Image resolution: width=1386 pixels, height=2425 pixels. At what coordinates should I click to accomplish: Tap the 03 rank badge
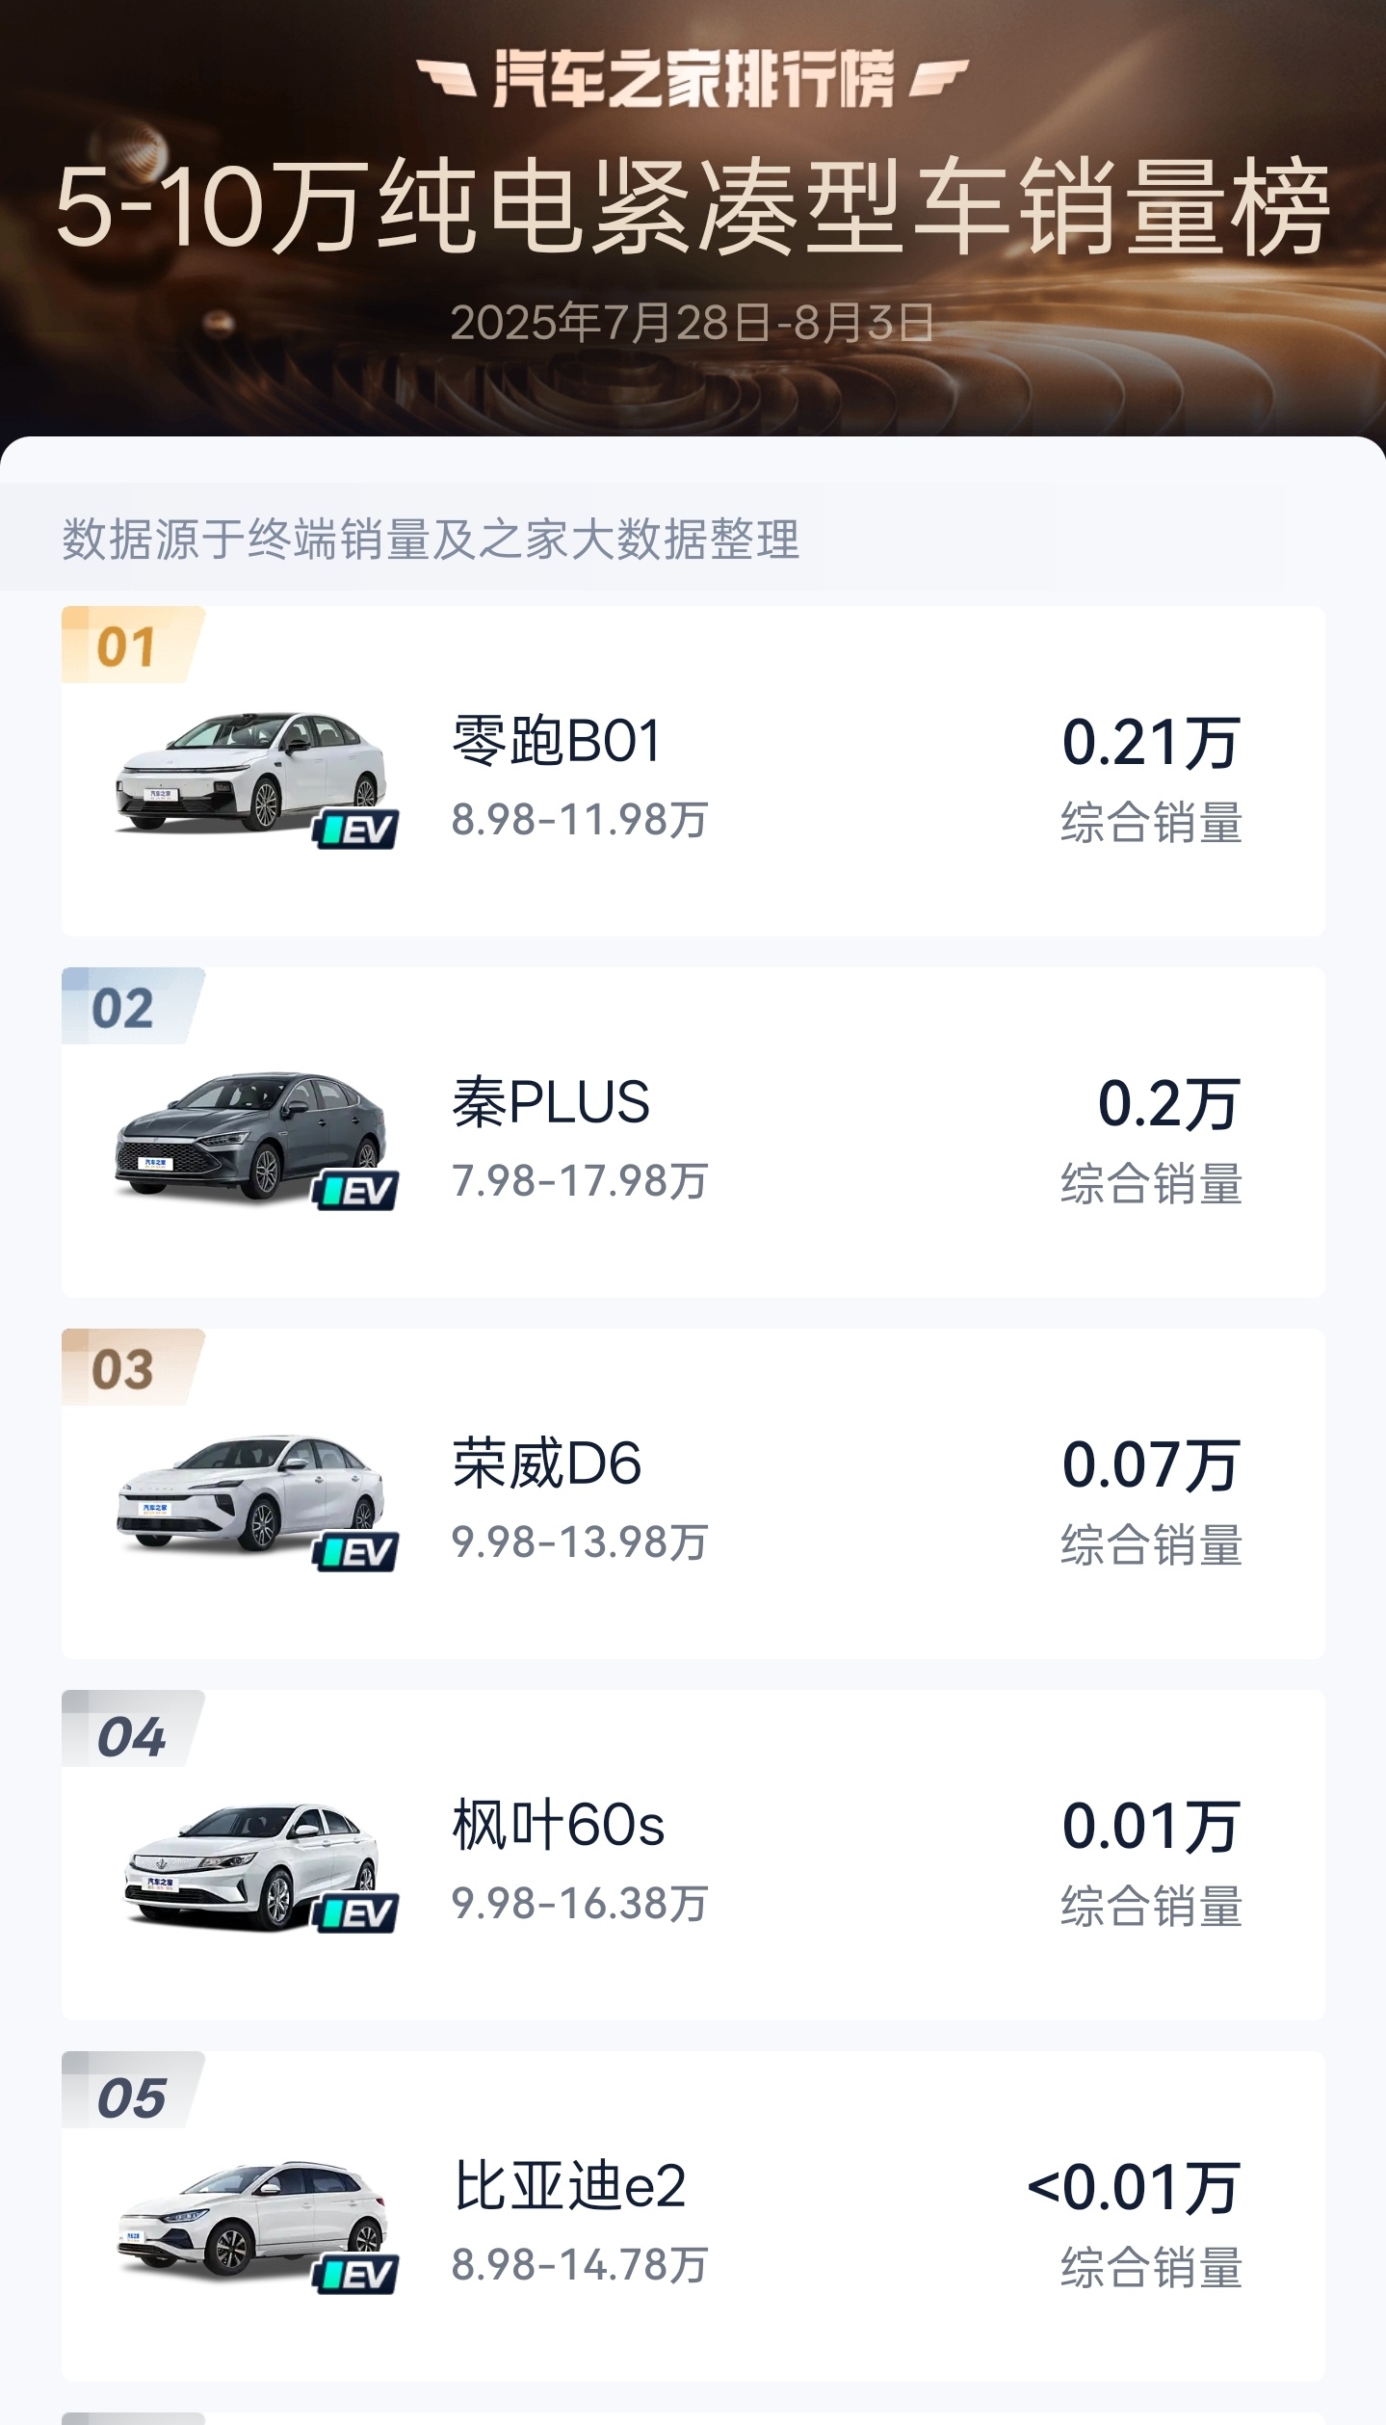pos(133,1367)
